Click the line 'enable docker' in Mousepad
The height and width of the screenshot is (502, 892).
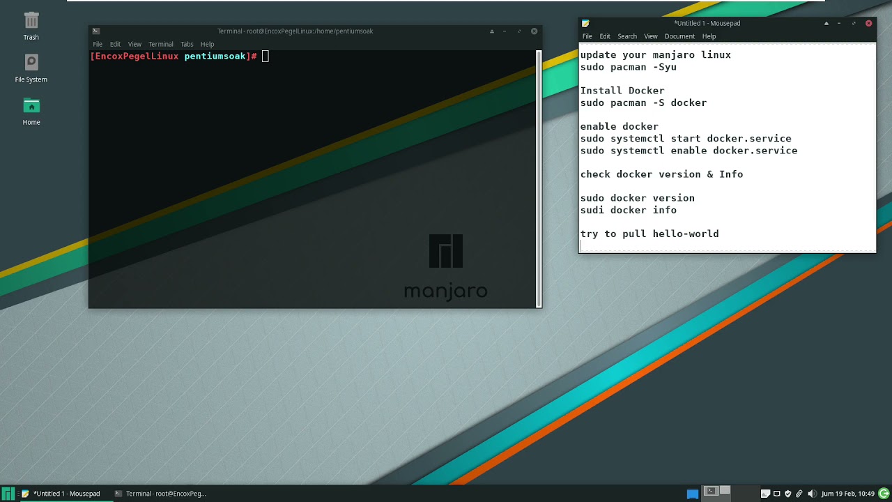click(x=620, y=126)
